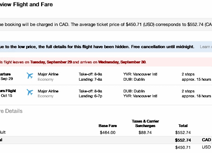Click the return flight airplane icon

point(30,92)
